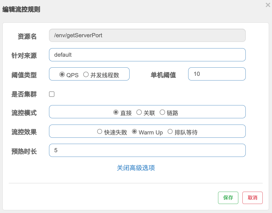Click the 资源名 field showing /env/getServerPort
This screenshot has height=213, width=272.
[147, 35]
